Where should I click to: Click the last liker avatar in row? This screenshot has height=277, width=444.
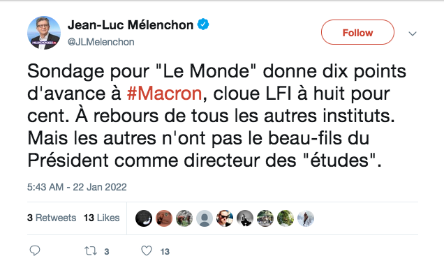306,218
